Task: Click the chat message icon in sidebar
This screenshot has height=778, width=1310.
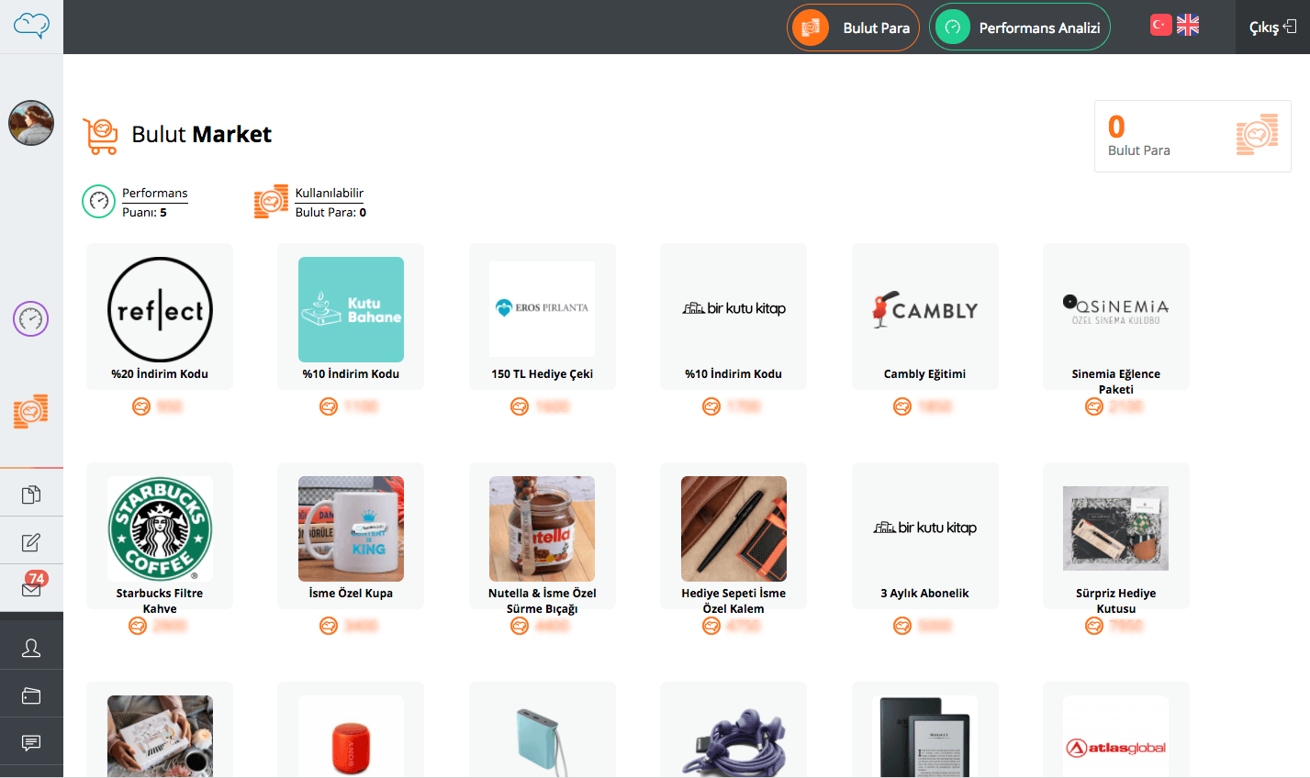Action: tap(31, 742)
